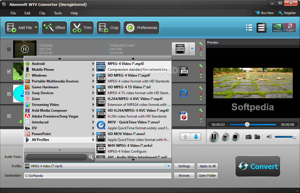
Task: Click the wrench icon on the FLV row
Action: [x=201, y=110]
